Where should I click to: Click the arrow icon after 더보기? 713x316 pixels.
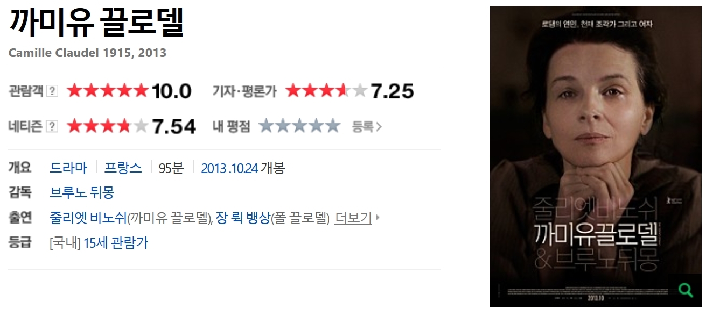(378, 218)
